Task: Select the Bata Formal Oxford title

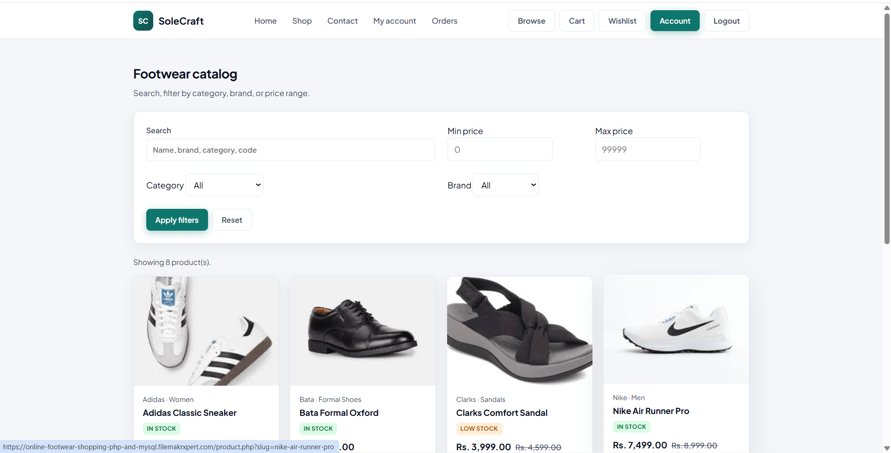Action: tap(339, 413)
